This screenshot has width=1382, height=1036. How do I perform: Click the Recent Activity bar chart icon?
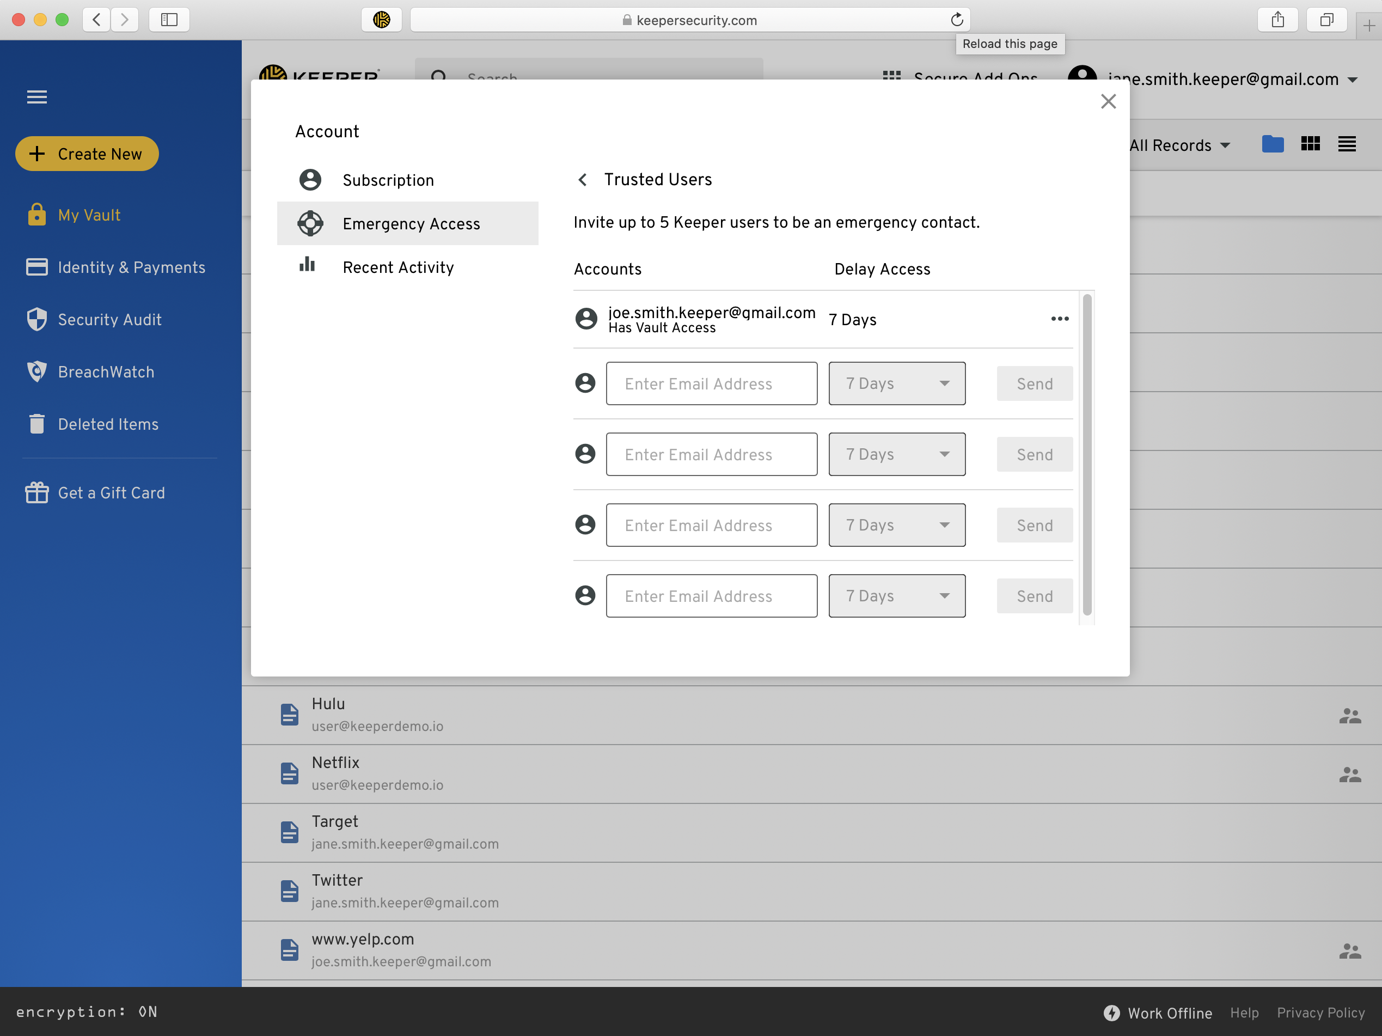pos(307,264)
